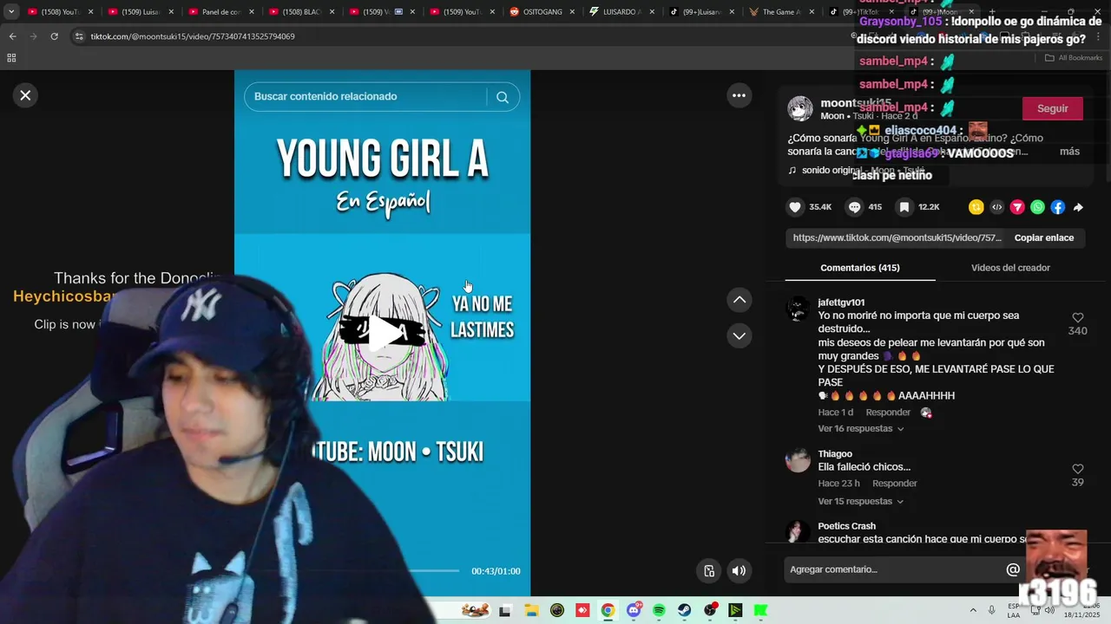Save video with bookmark icon
1111x624 pixels.
[x=904, y=207]
